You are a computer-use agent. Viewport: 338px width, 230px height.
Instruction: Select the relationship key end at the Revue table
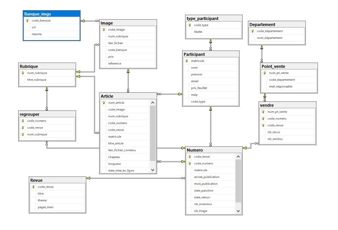click(89, 178)
